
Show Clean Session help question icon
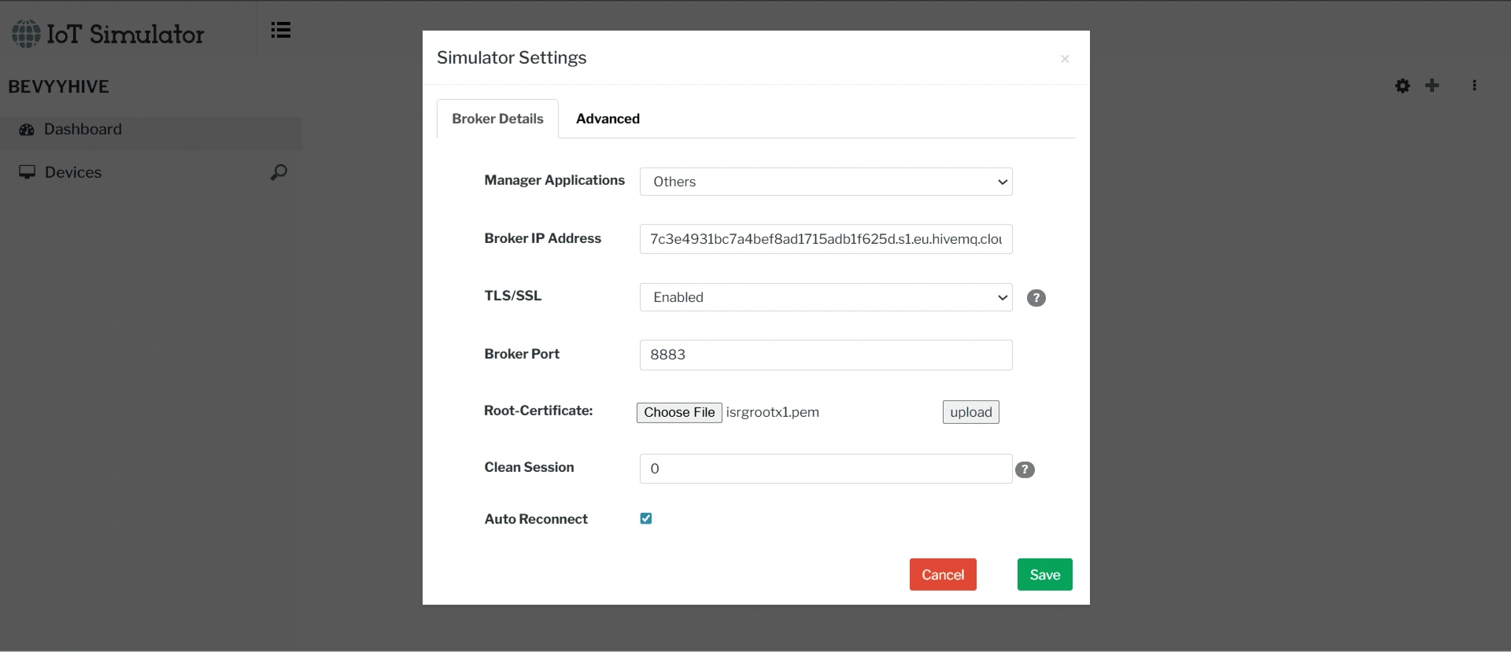[1025, 470]
